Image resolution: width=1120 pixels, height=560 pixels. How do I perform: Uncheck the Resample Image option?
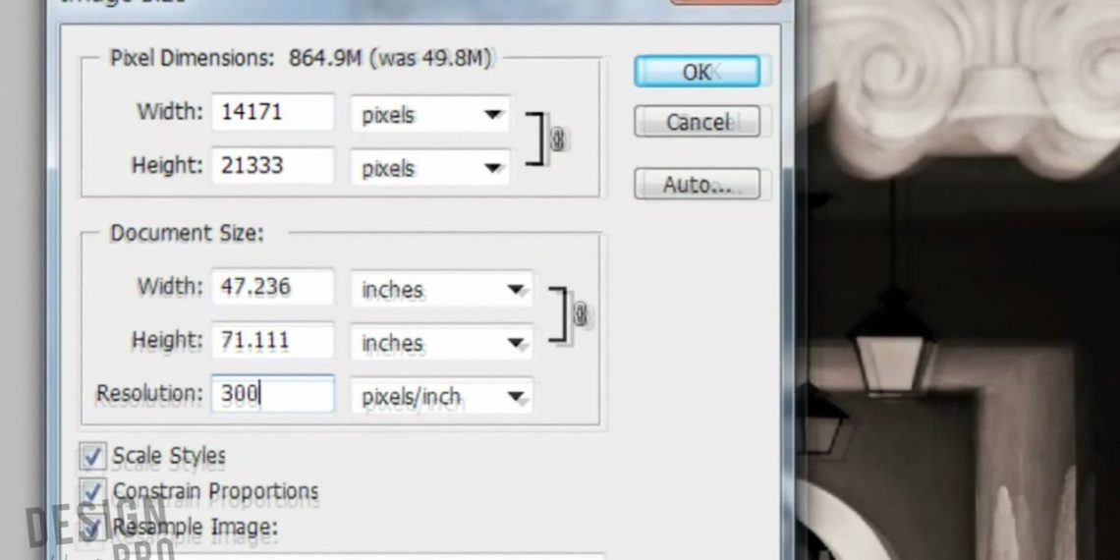(92, 528)
